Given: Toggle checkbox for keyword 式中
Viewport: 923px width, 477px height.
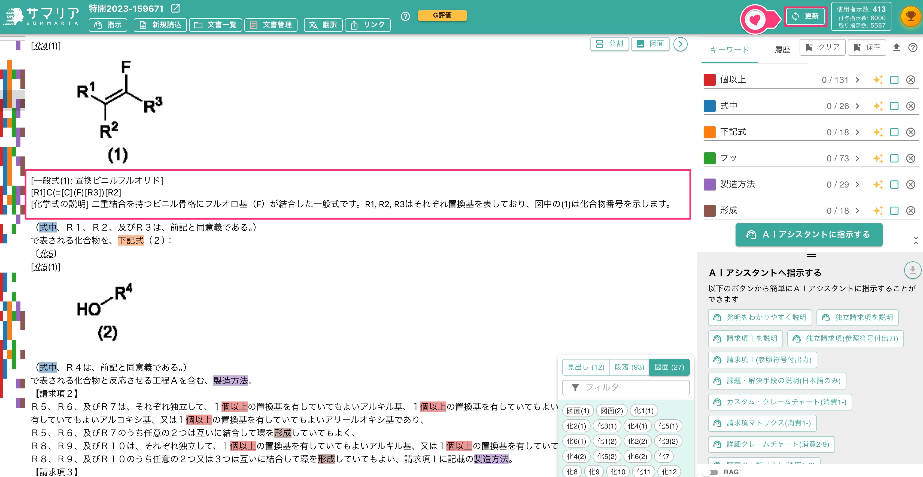Looking at the screenshot, I should (x=894, y=106).
